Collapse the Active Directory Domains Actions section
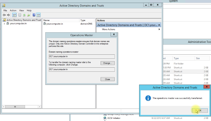The height and width of the screenshot is (121, 211). tap(159, 25)
